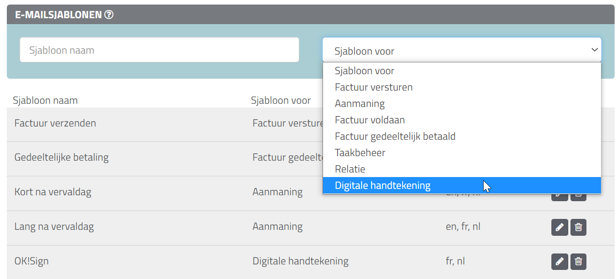Click the help icon beside E-mailsjablonen

click(x=109, y=15)
